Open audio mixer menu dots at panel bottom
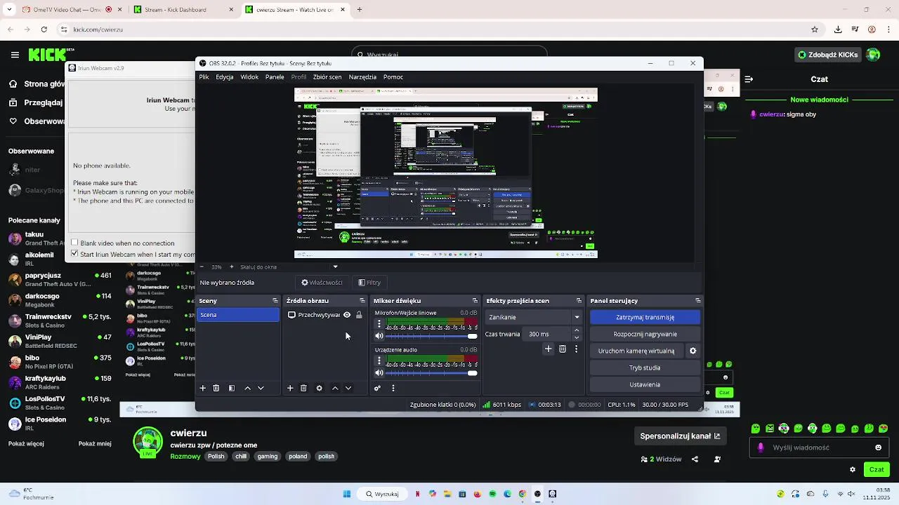This screenshot has height=505, width=899. tap(393, 388)
